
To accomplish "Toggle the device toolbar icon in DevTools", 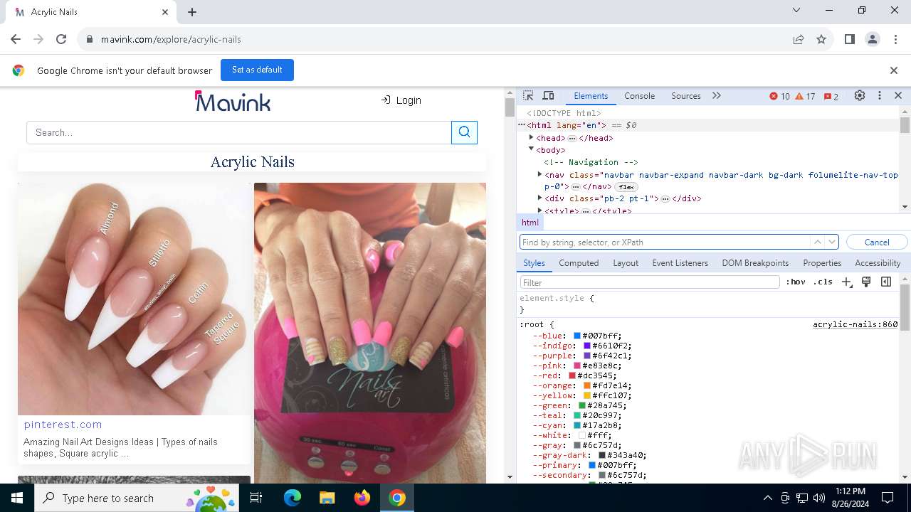I will point(548,96).
